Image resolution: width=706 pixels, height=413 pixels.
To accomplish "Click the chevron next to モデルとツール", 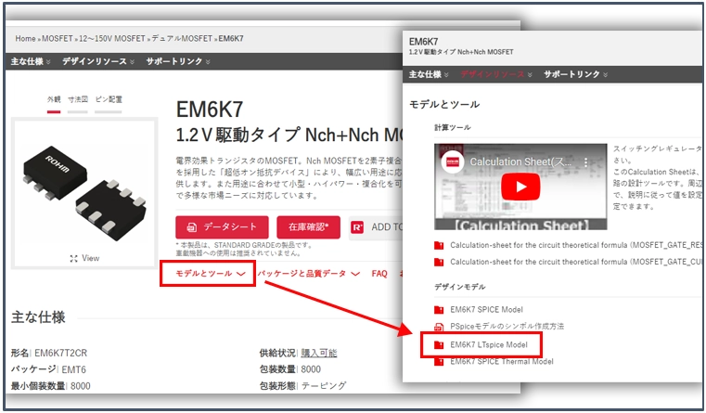I will (241, 274).
